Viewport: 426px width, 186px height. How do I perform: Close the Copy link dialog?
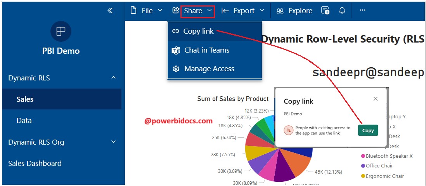coord(376,99)
